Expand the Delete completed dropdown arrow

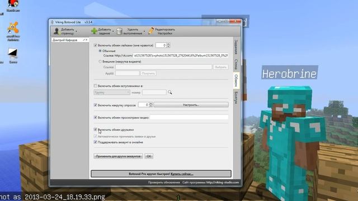pyautogui.click(x=144, y=31)
